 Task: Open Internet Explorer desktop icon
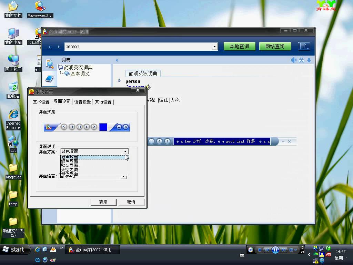[13, 119]
